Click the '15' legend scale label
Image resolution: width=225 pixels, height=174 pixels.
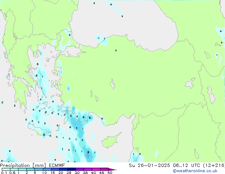(53, 173)
